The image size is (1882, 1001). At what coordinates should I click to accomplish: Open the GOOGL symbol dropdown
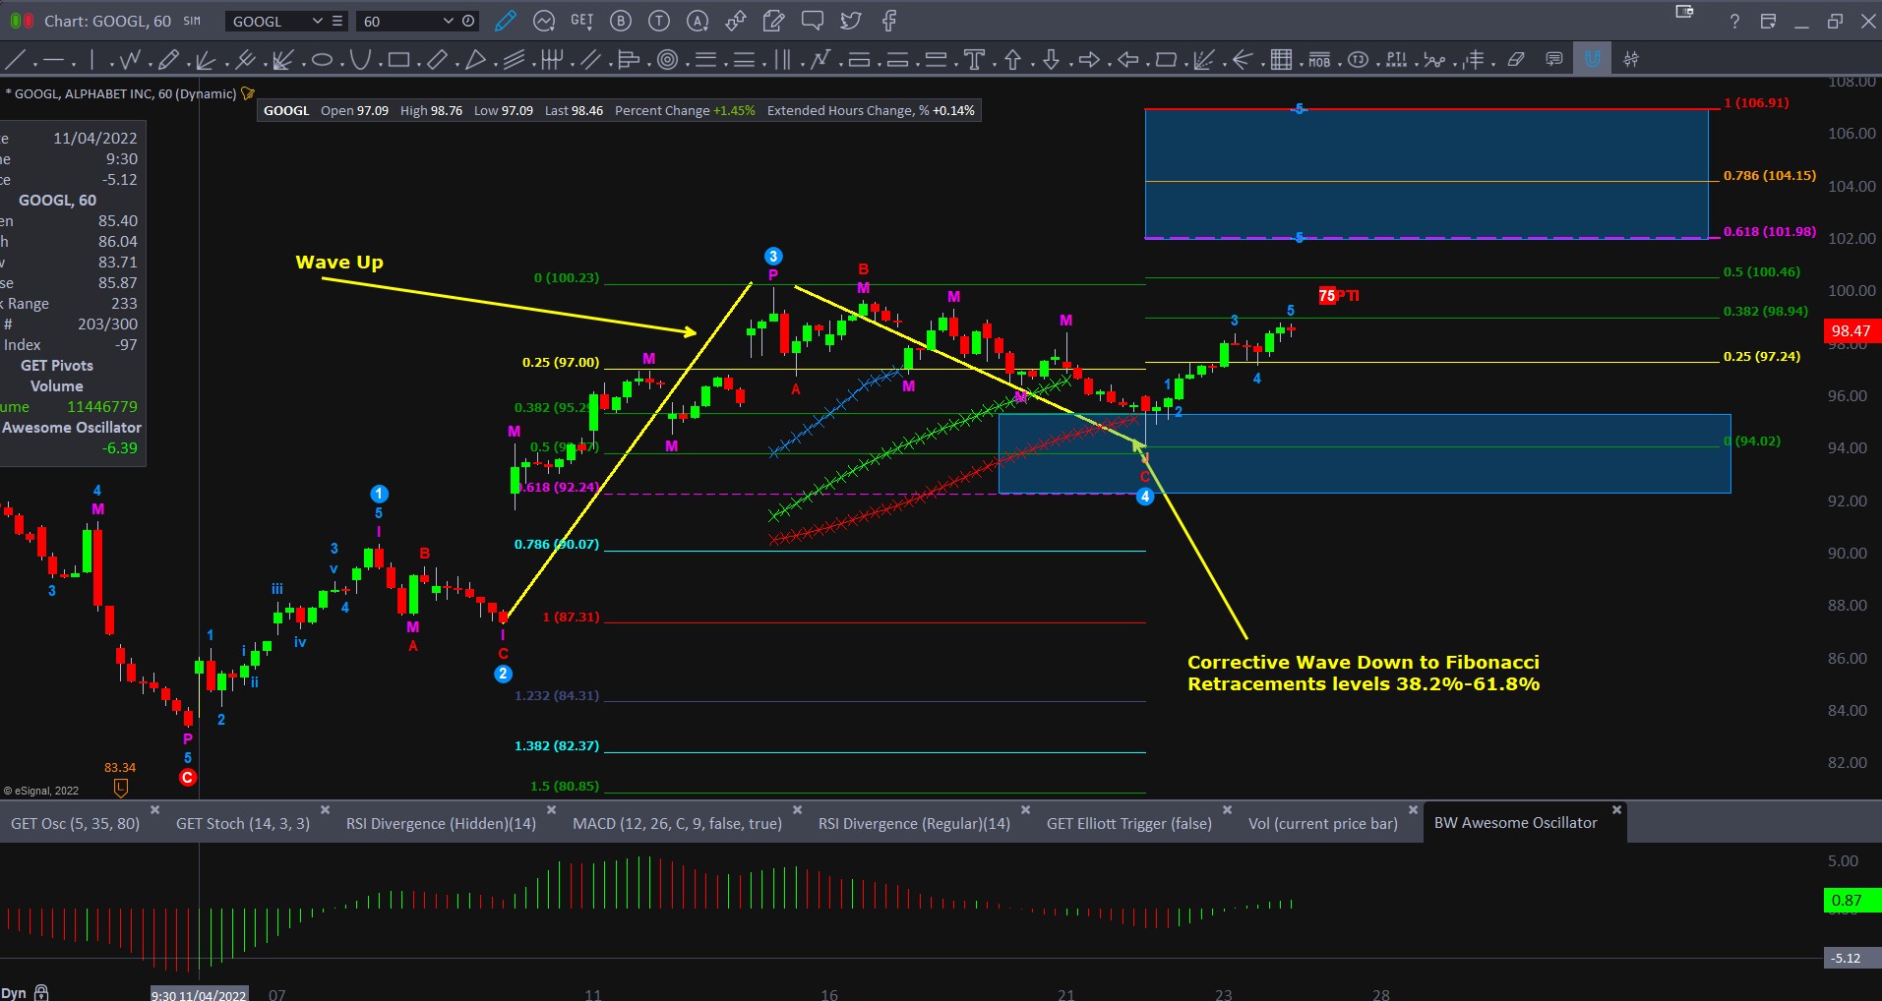(x=317, y=21)
